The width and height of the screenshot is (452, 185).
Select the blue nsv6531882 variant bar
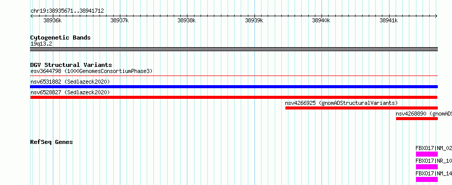click(x=234, y=87)
